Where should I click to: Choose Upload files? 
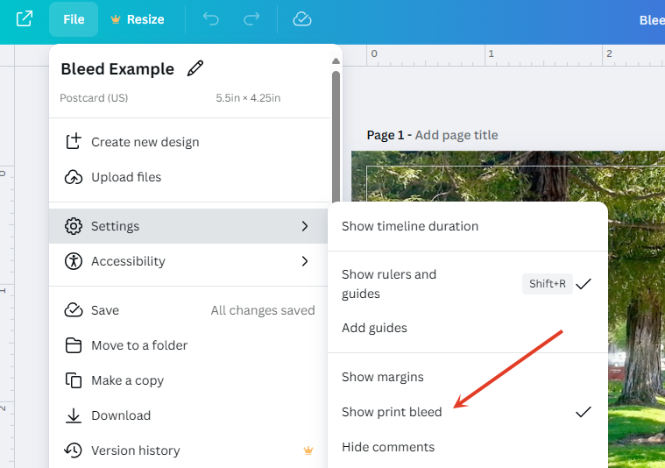pyautogui.click(x=189, y=177)
